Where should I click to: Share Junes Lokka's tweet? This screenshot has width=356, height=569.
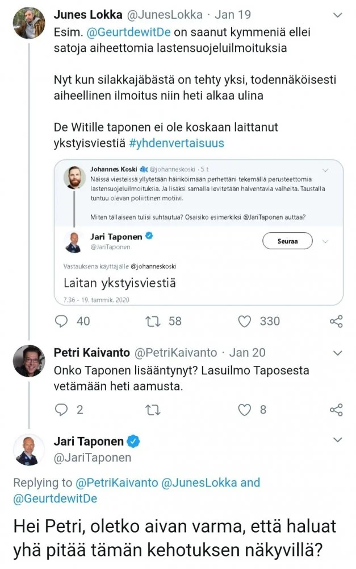(x=336, y=321)
